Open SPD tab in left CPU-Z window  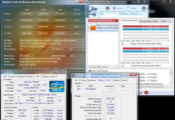(38, 77)
